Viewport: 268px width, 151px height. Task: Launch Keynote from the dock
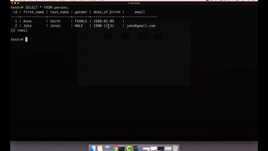point(107,148)
